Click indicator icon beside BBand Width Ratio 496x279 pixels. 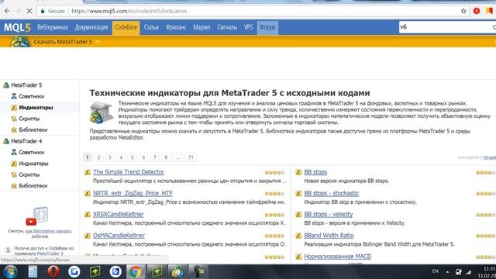click(x=298, y=236)
